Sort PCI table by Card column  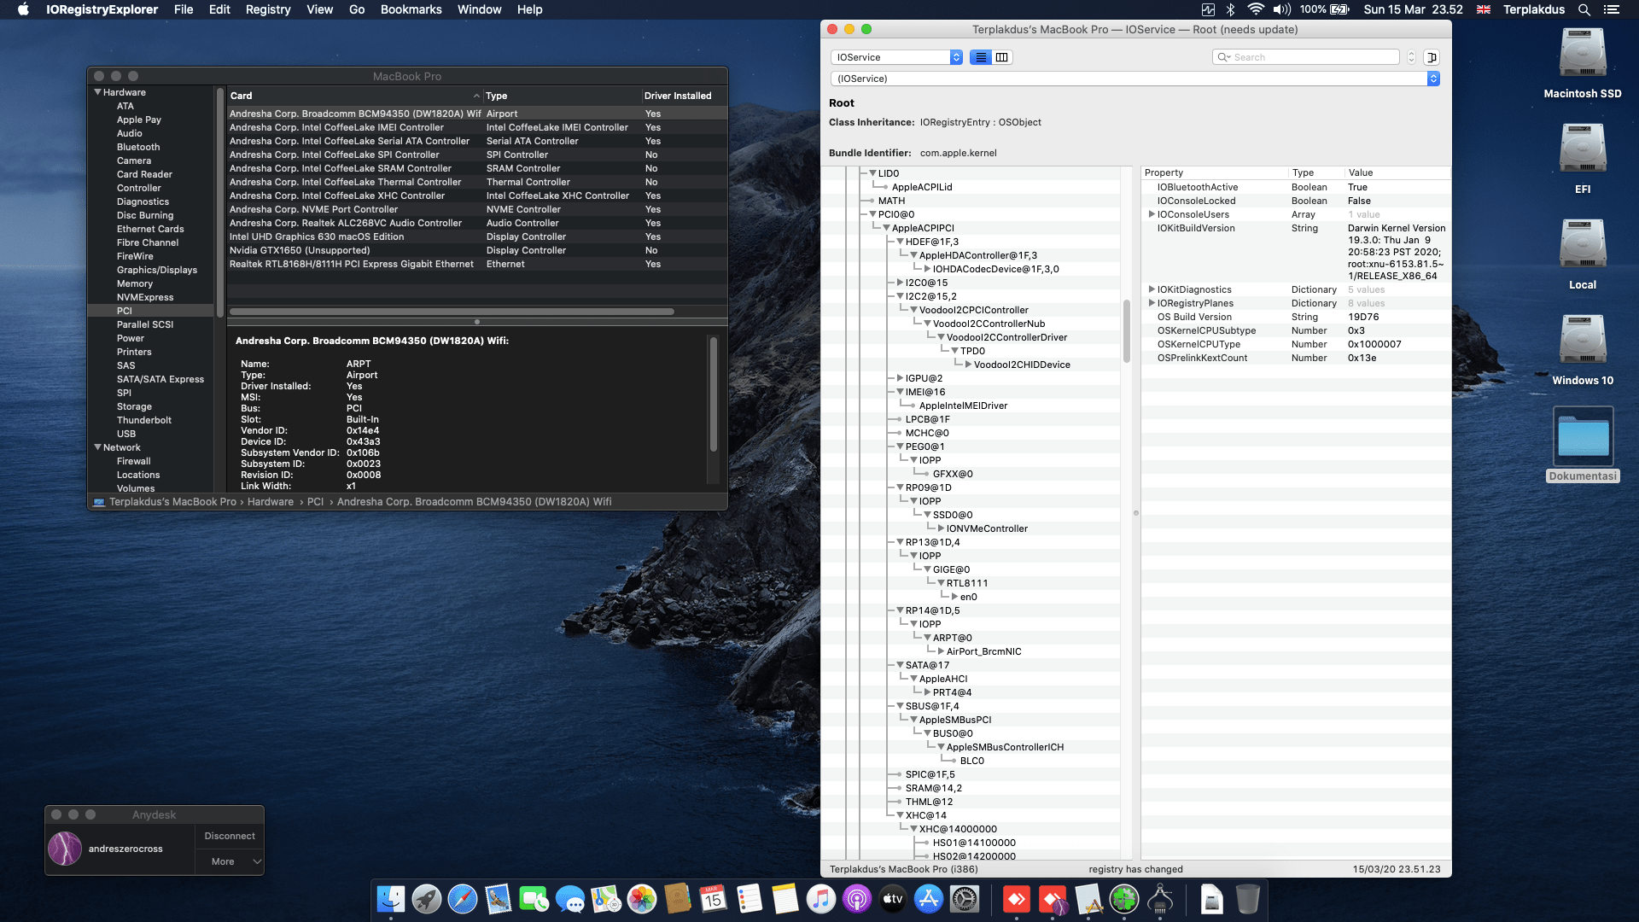[354, 96]
